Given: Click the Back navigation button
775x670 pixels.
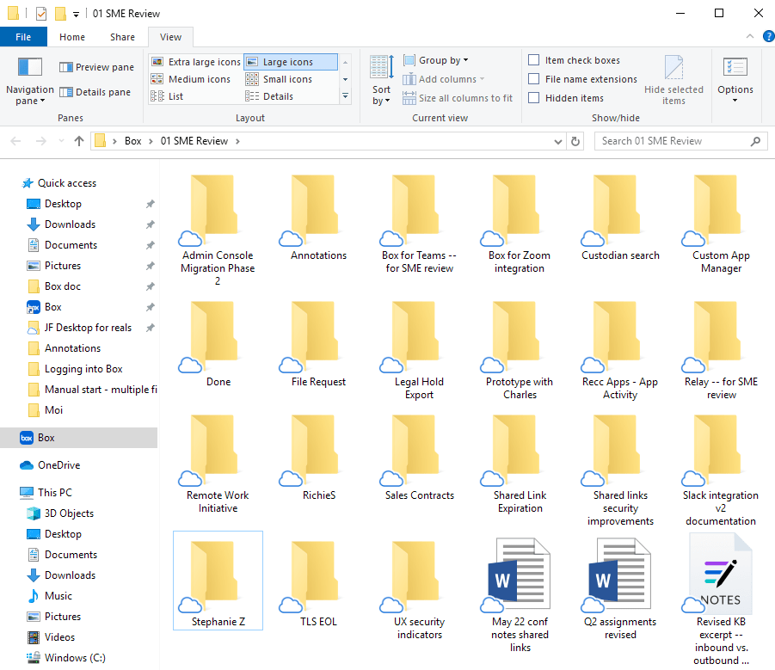Looking at the screenshot, I should pyautogui.click(x=15, y=140).
